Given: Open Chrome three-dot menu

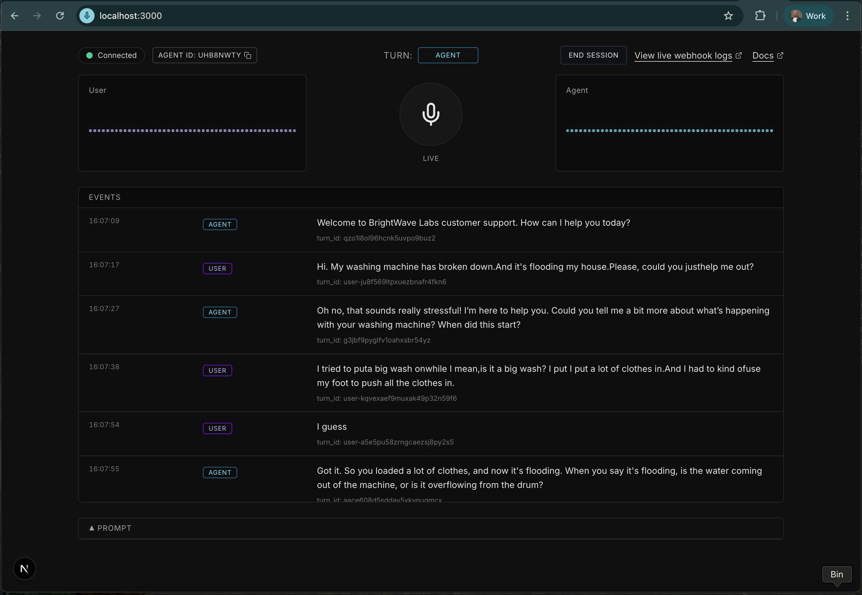Looking at the screenshot, I should [x=847, y=16].
